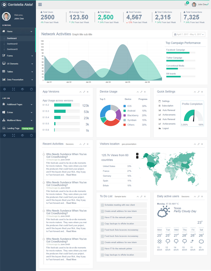
Task: Click the wrench icon in Quick Settings panel
Action: [x=198, y=92]
